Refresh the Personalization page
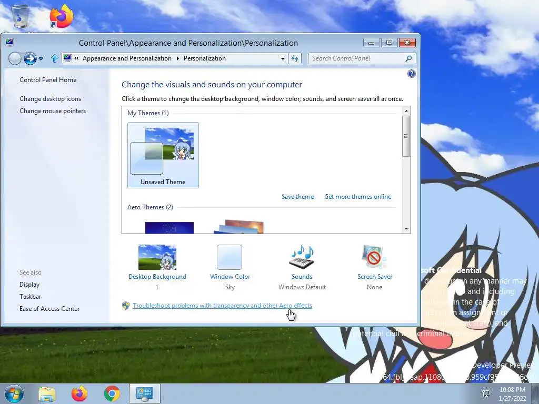Image resolution: width=539 pixels, height=404 pixels. pos(295,59)
